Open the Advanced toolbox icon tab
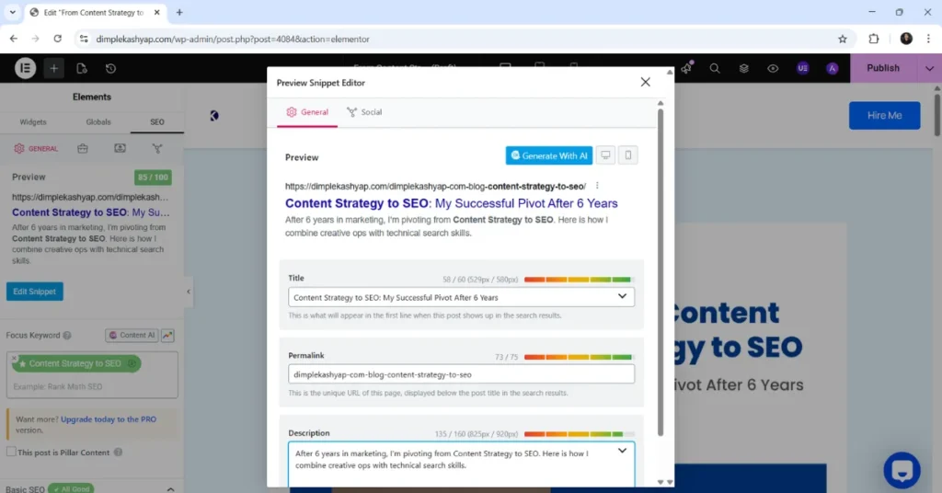The image size is (942, 493). pos(82,148)
